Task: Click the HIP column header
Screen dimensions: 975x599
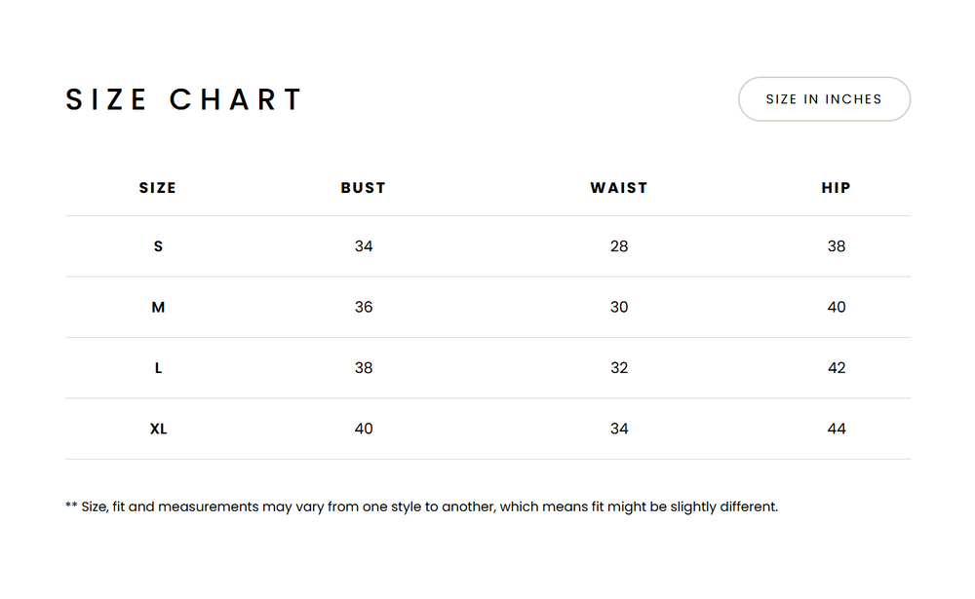Action: 837,188
